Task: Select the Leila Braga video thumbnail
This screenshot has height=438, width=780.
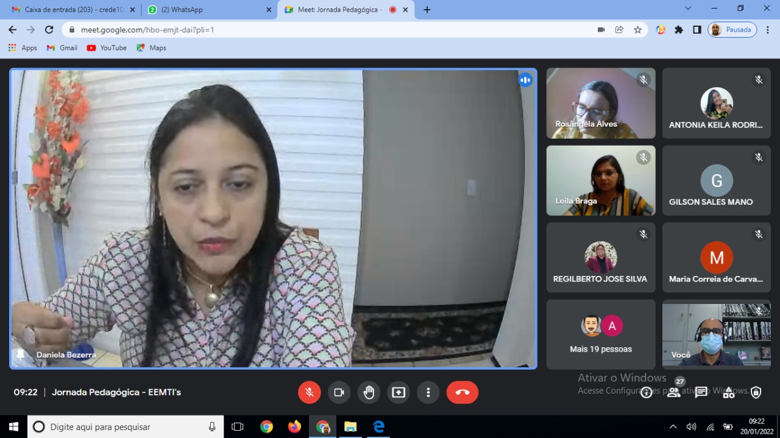Action: pyautogui.click(x=601, y=180)
